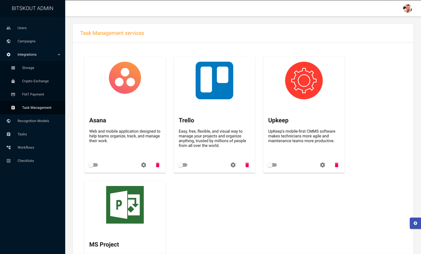
Task: Click the Tasks clipboard icon in the sidebar
Action: [x=9, y=134]
